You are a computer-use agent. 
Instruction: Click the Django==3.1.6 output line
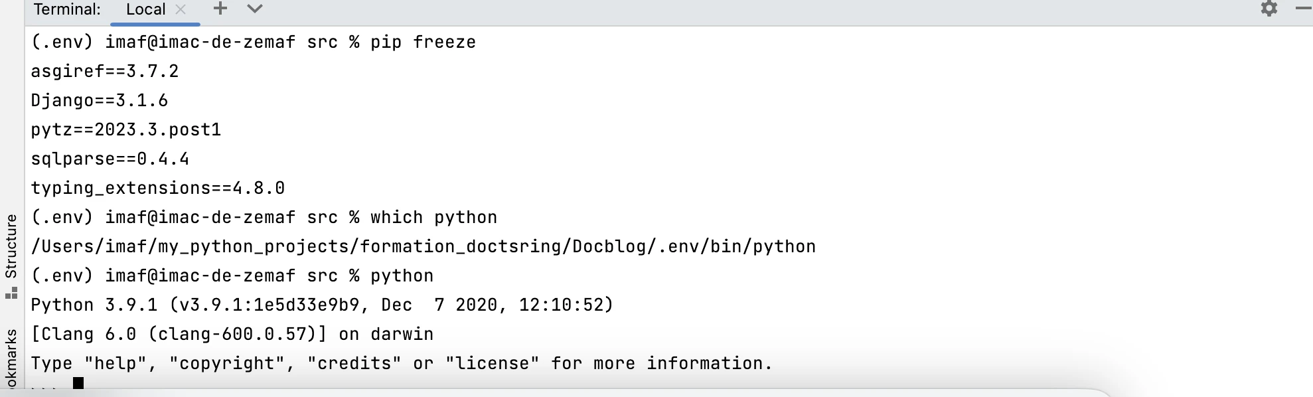(x=100, y=101)
